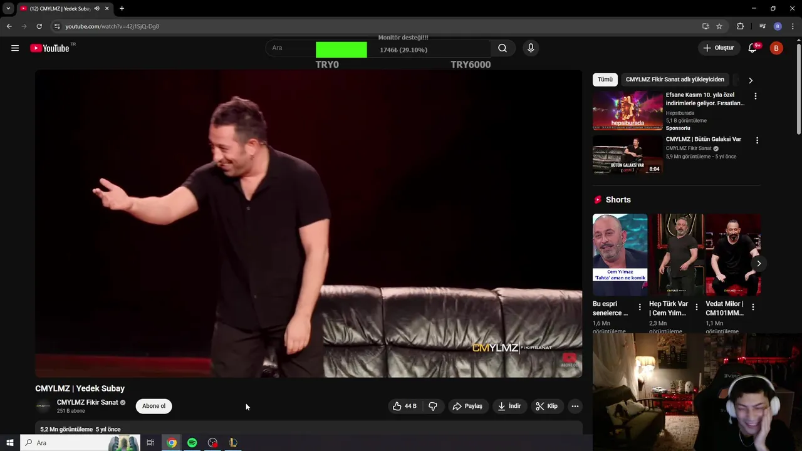Open options for Bu espri senelerce short
This screenshot has height=451, width=802.
point(640,307)
